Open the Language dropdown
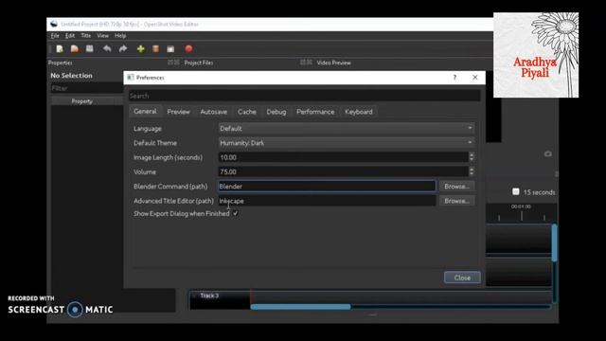The width and height of the screenshot is (606, 341). [x=347, y=129]
